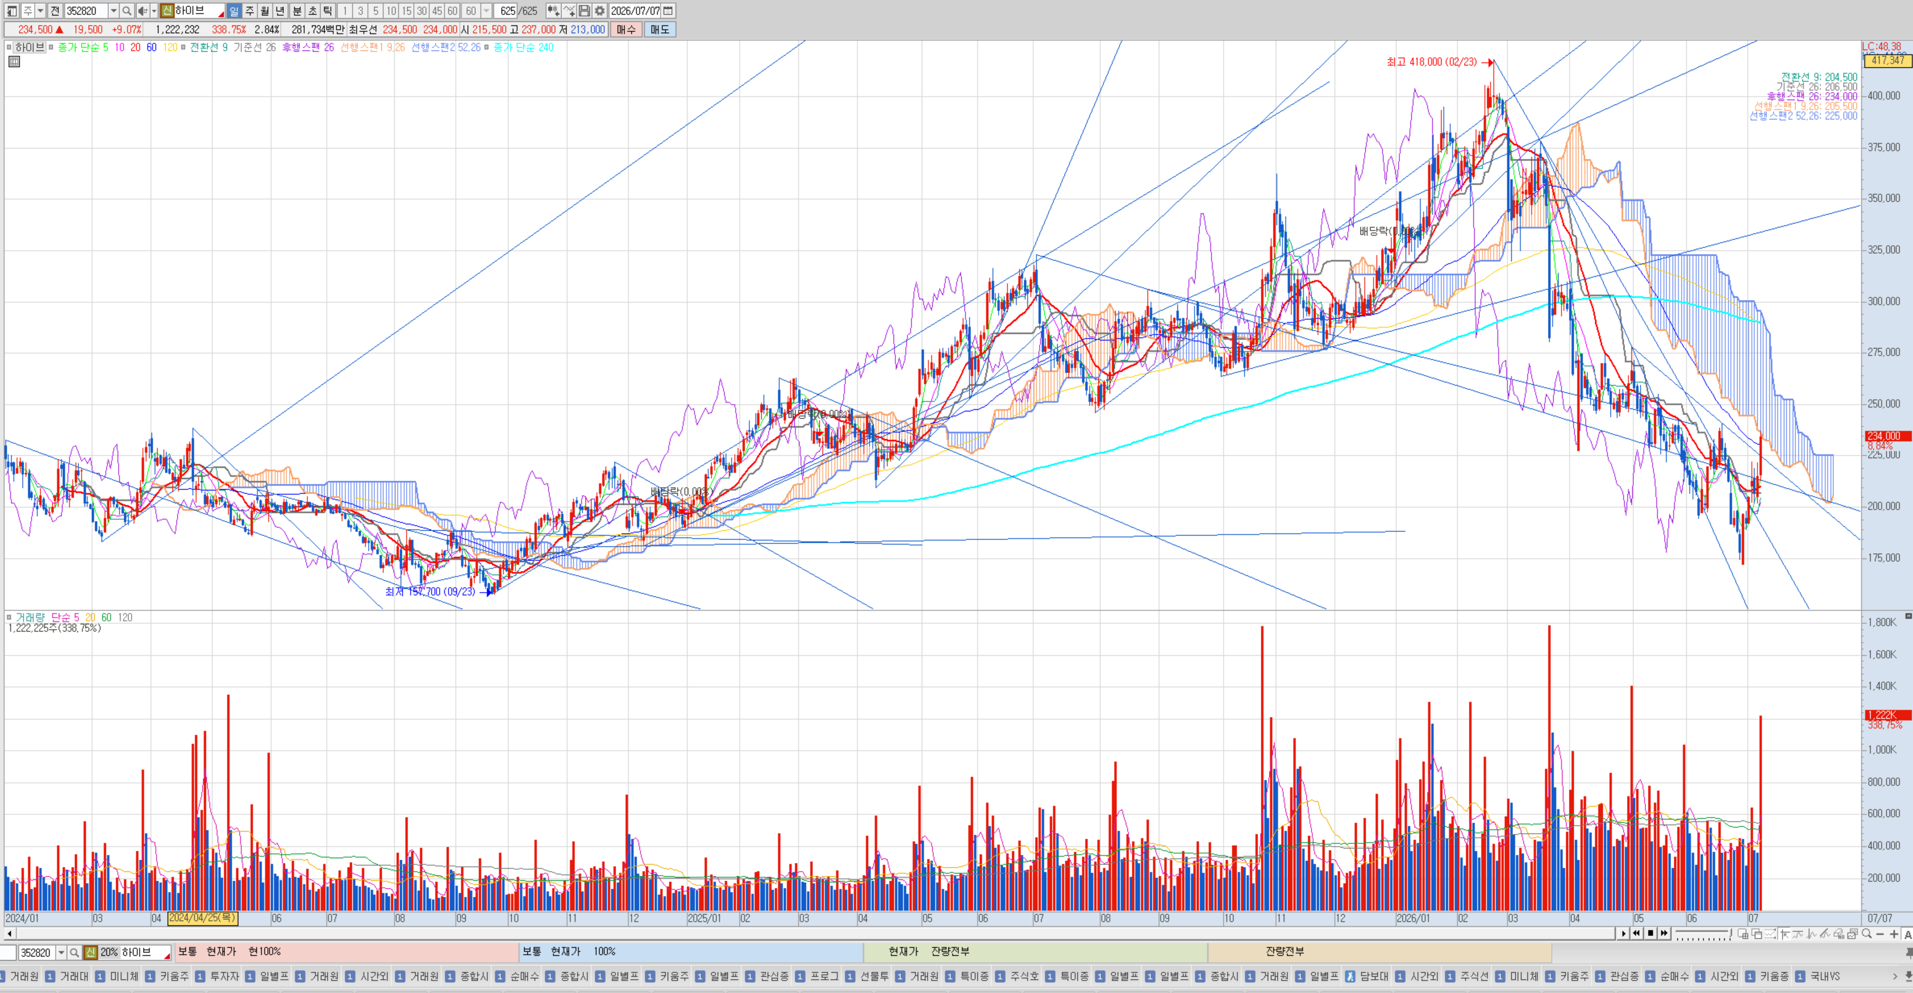Click the plus zoom-in icon

point(1894,933)
